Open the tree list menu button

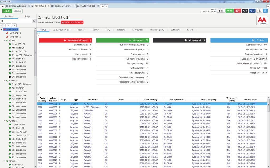[3, 25]
